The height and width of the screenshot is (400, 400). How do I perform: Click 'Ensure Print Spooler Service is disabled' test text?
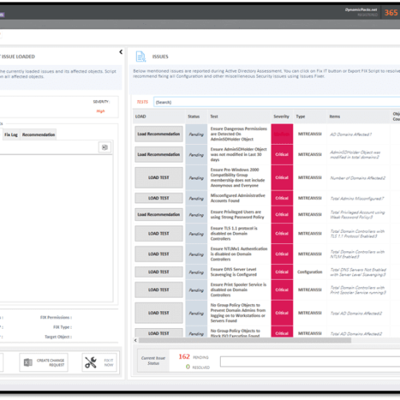tap(238, 290)
